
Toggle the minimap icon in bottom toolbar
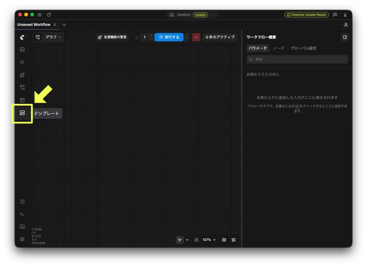tap(224, 240)
